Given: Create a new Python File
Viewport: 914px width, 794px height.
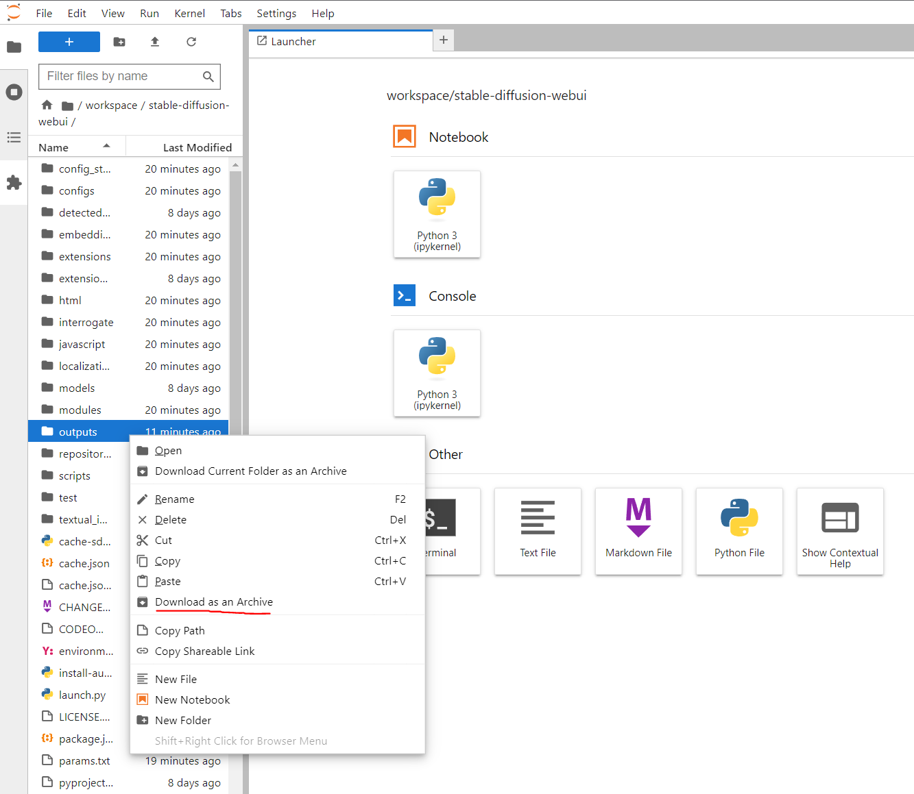Looking at the screenshot, I should (739, 532).
